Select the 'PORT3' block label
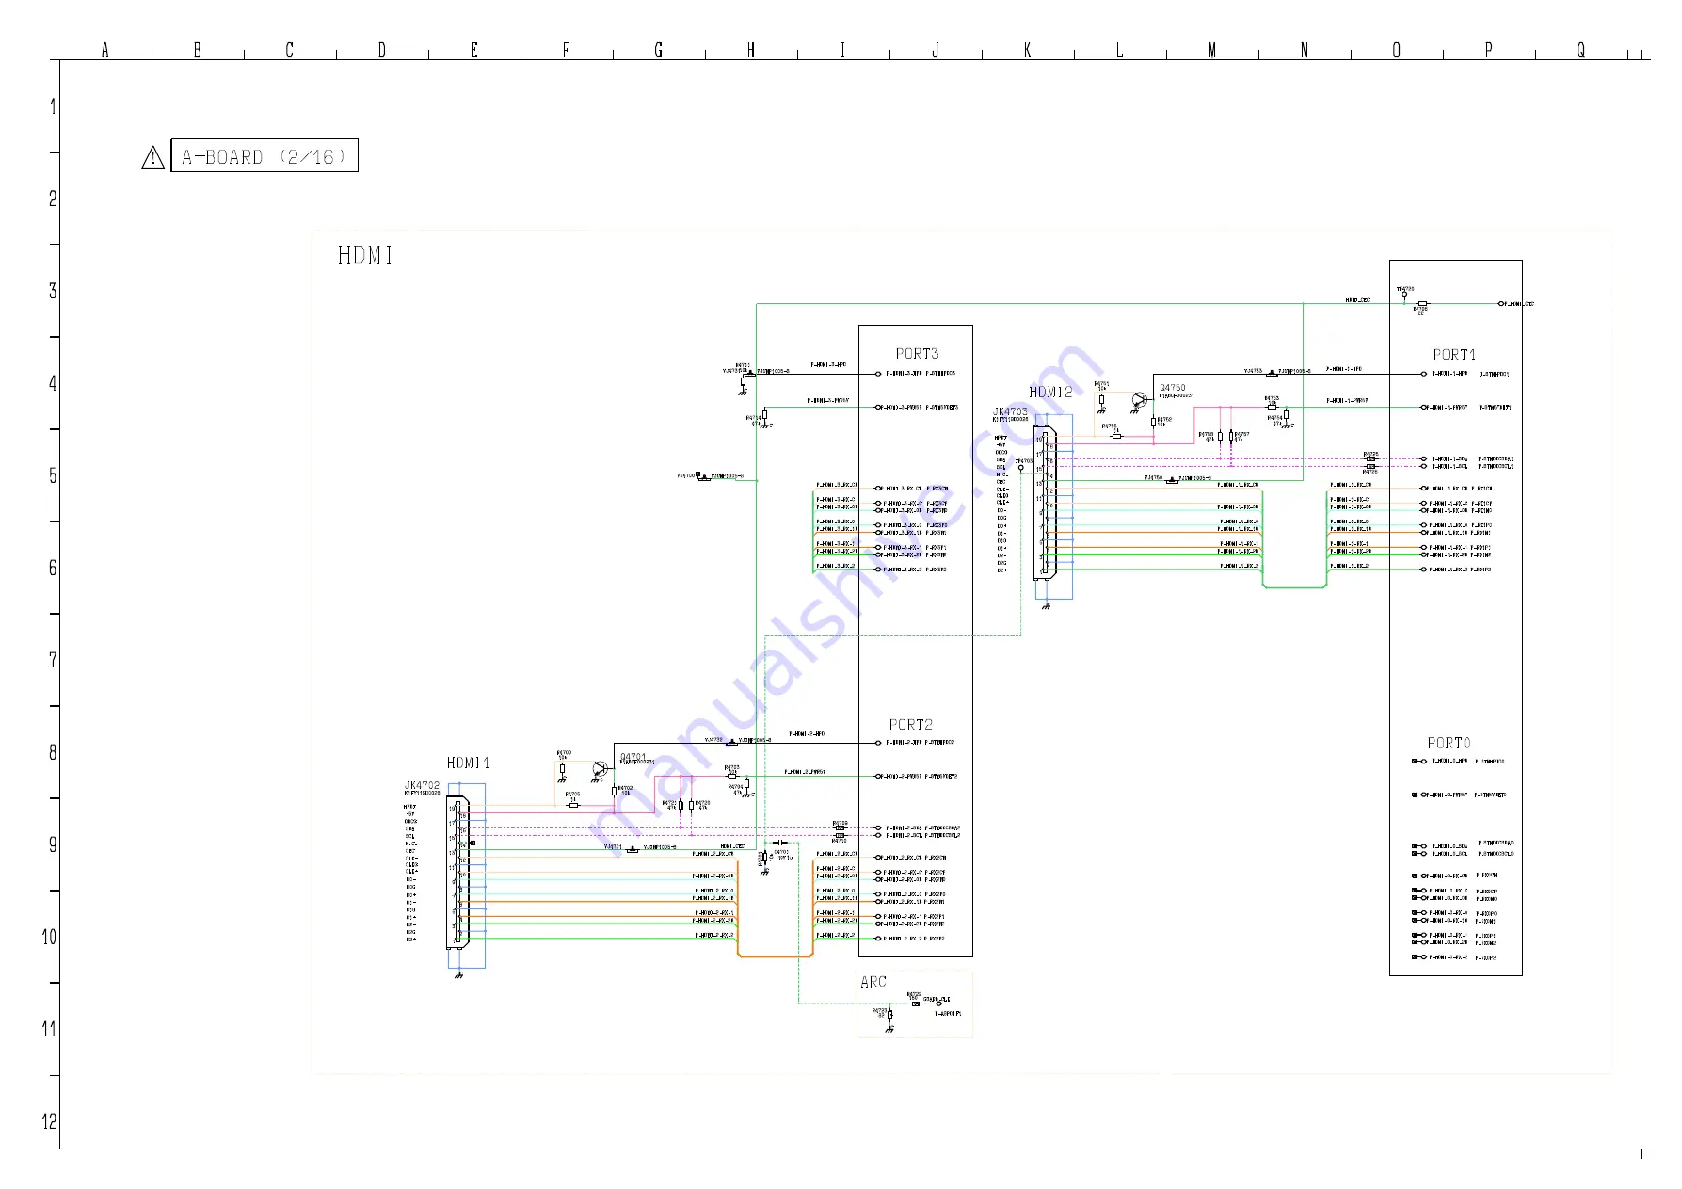The height and width of the screenshot is (1189, 1682). click(x=917, y=354)
